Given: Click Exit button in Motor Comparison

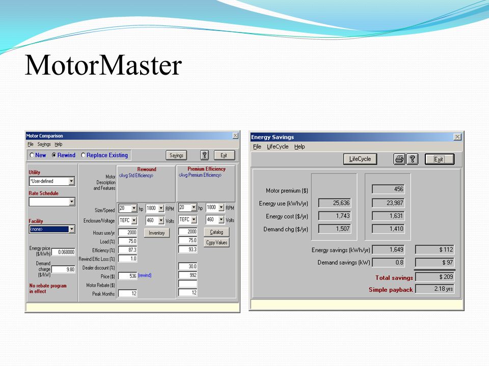Looking at the screenshot, I should point(224,155).
